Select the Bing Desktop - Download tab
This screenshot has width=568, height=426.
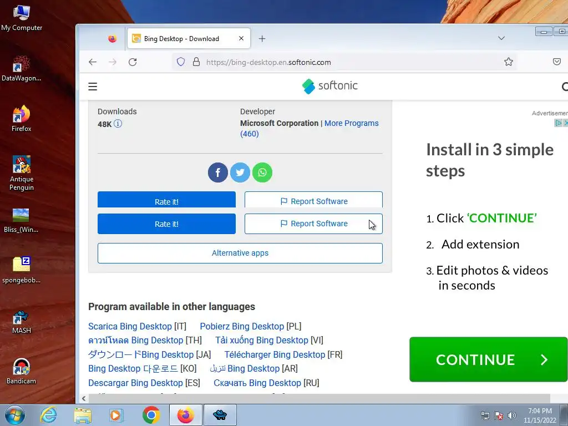[x=189, y=38]
